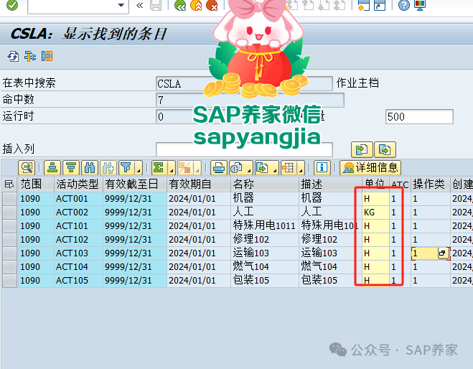Viewport: 473px width, 369px height.
Task: Click the 操作类 column header
Action: tap(431, 184)
